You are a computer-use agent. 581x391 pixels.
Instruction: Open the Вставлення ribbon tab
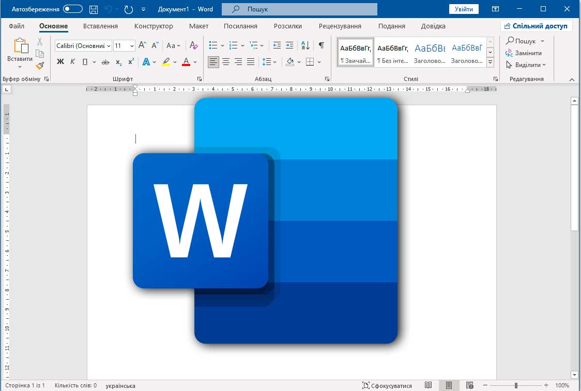click(100, 26)
